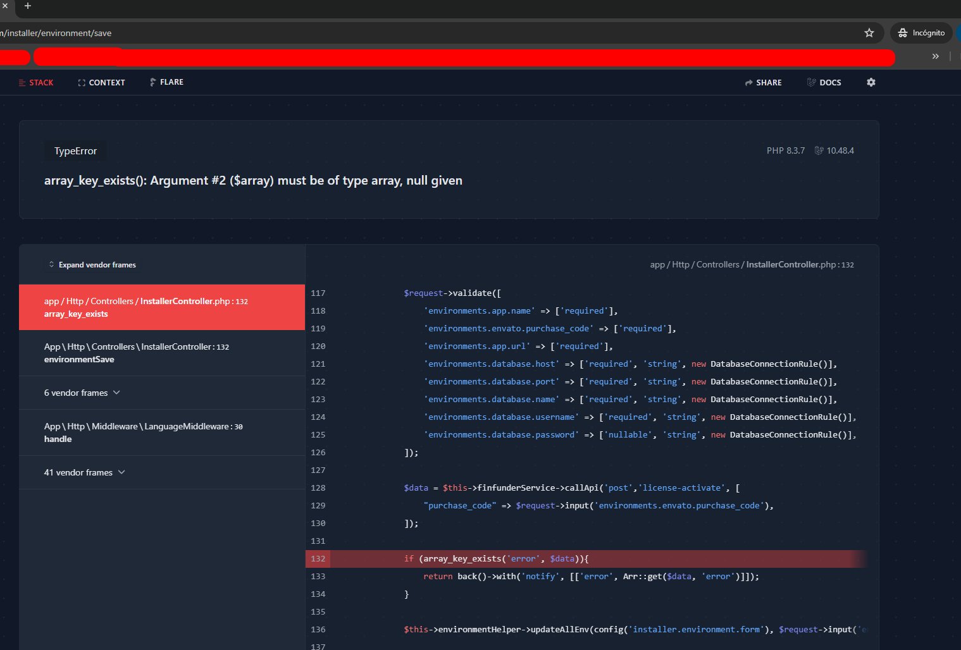Click the share arrow icon

click(x=749, y=83)
